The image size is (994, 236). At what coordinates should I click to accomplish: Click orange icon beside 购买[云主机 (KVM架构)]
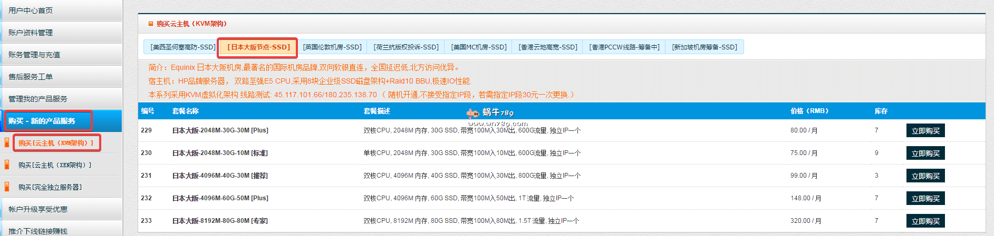tap(6, 142)
